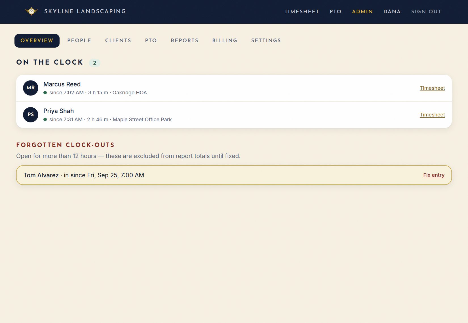Open PTO in top navigation bar
This screenshot has width=468, height=323.
336,12
